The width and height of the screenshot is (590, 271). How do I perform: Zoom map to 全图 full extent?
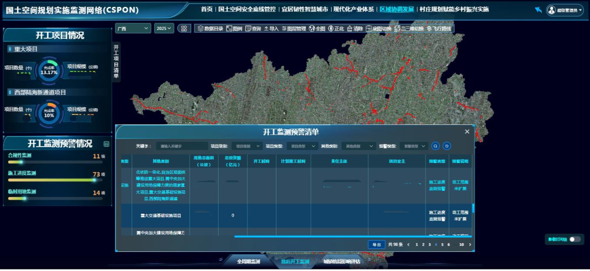click(x=317, y=28)
